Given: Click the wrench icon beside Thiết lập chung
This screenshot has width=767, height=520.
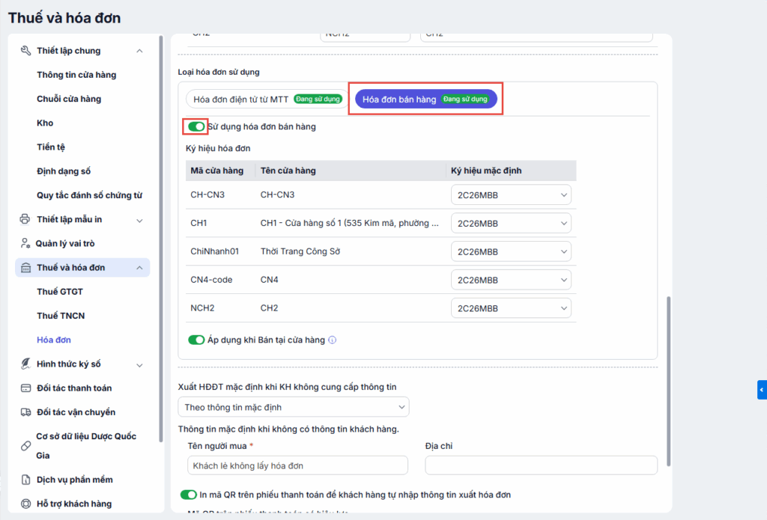Looking at the screenshot, I should (x=25, y=51).
